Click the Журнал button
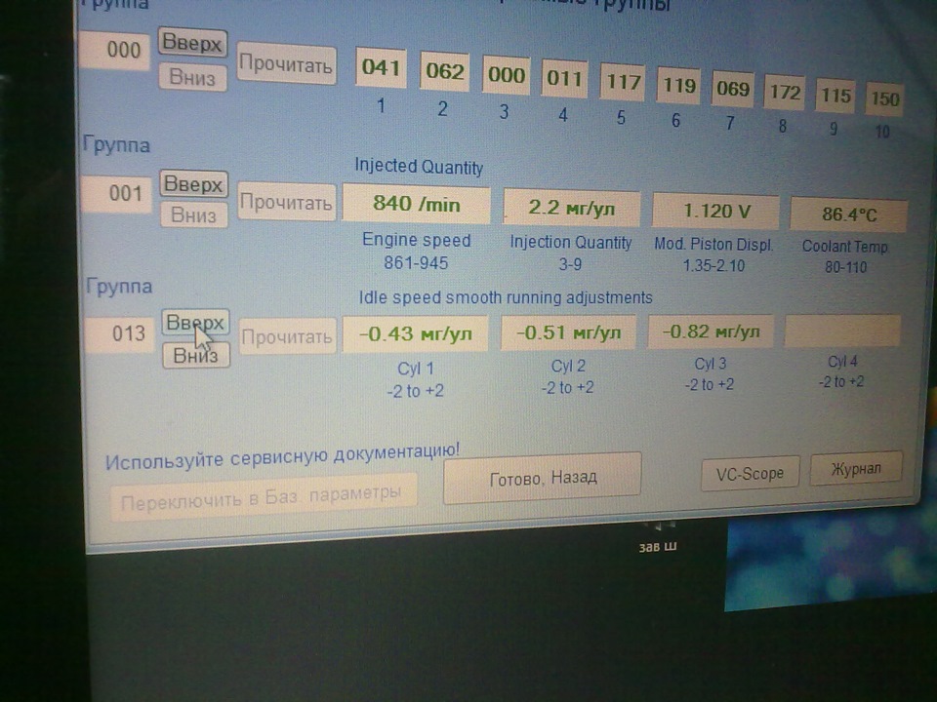This screenshot has width=937, height=702. pos(856,469)
